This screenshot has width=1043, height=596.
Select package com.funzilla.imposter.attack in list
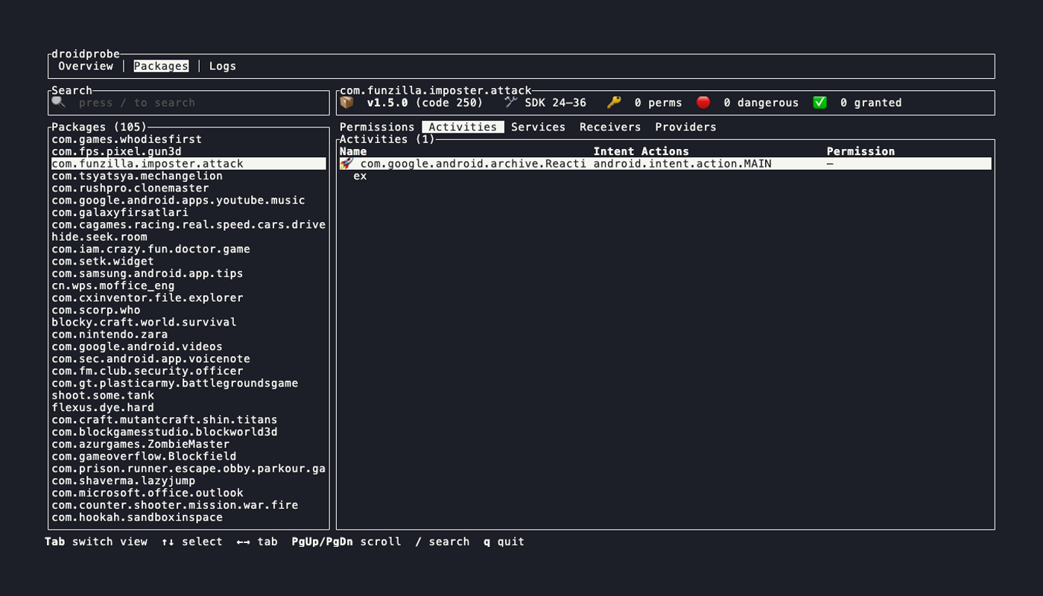coord(188,164)
